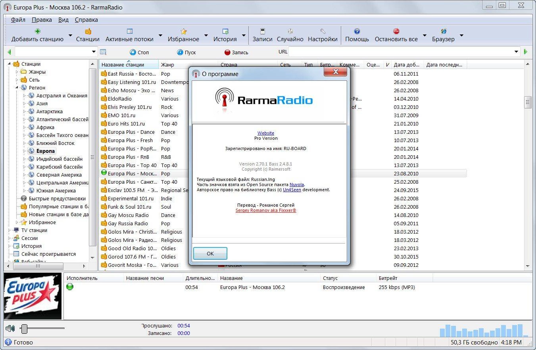Click the green back arrow icon
This screenshot has width=536, height=350.
coord(9,52)
